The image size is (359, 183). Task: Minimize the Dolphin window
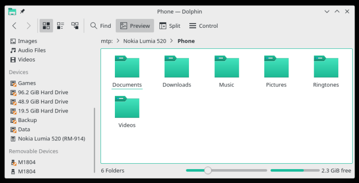(x=327, y=12)
